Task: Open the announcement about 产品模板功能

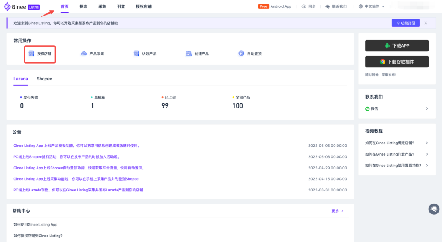Action: [x=77, y=146]
